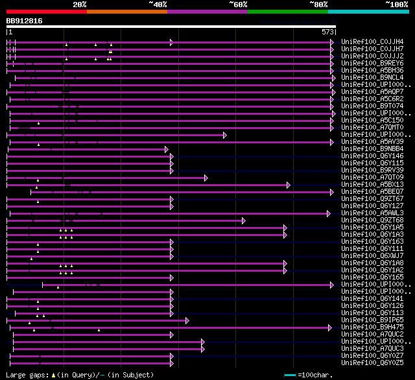Click the green ~80% identity color segment

[x=288, y=12]
